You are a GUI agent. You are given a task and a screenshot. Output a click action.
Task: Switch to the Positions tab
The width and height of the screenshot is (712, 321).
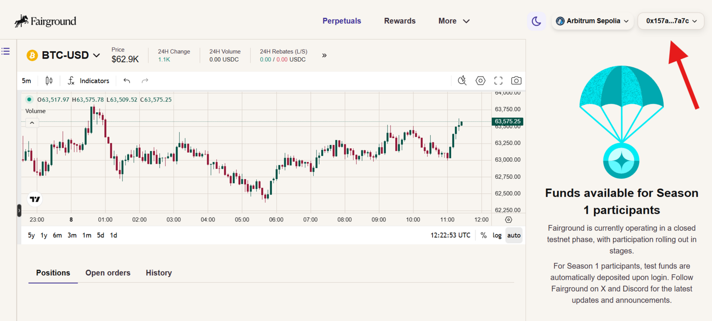click(53, 273)
